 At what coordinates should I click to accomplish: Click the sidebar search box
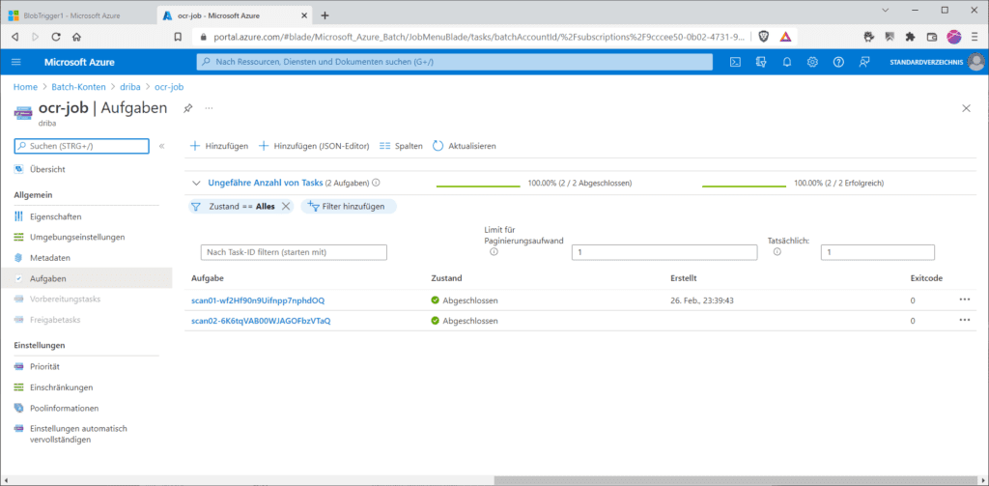tap(81, 146)
